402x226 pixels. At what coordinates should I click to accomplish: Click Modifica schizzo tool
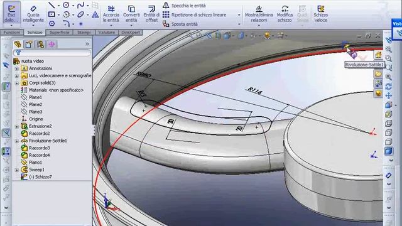285,14
